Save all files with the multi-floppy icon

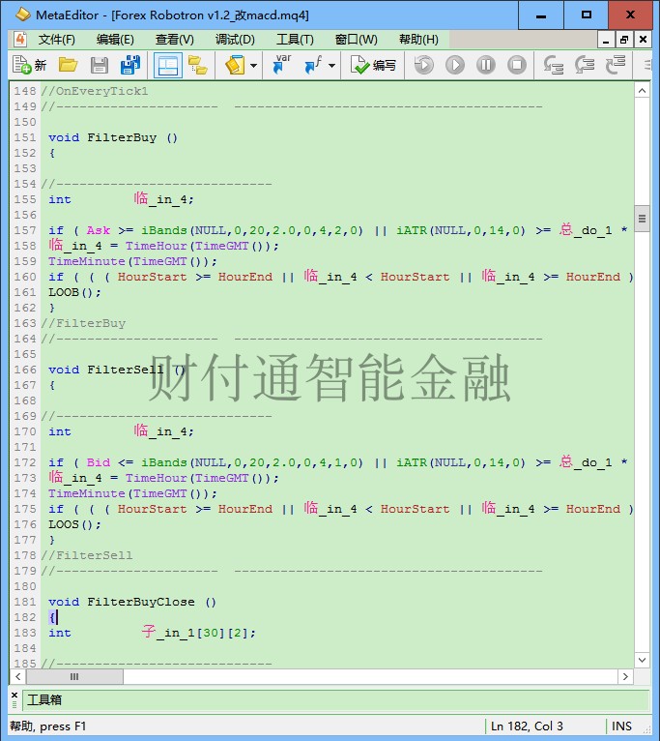(x=129, y=65)
